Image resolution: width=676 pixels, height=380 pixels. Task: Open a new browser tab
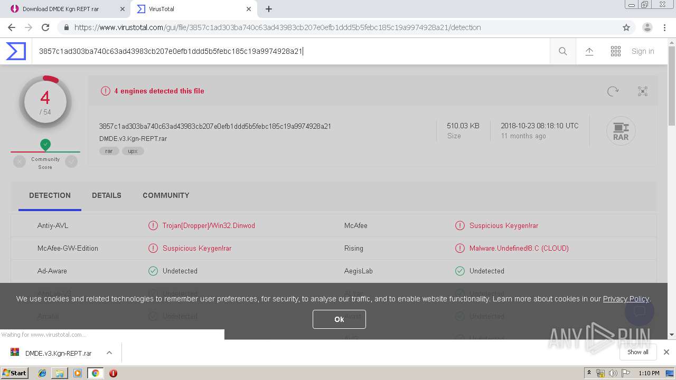pyautogui.click(x=269, y=9)
